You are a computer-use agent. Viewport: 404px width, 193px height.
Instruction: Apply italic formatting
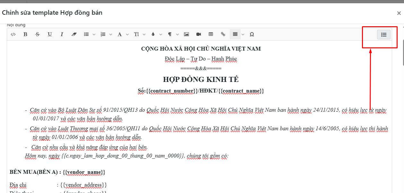(62, 34)
